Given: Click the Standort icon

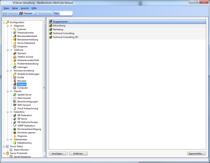Looking at the screenshot, I should [x=15, y=53].
